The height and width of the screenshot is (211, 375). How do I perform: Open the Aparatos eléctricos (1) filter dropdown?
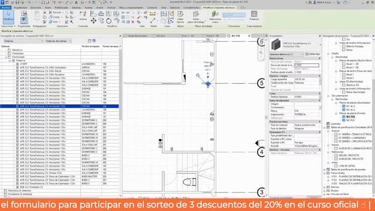click(x=287, y=55)
